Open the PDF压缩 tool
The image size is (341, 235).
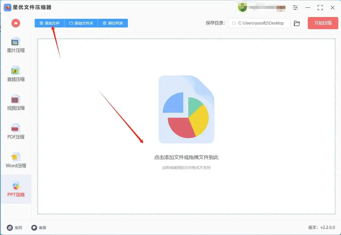16,132
